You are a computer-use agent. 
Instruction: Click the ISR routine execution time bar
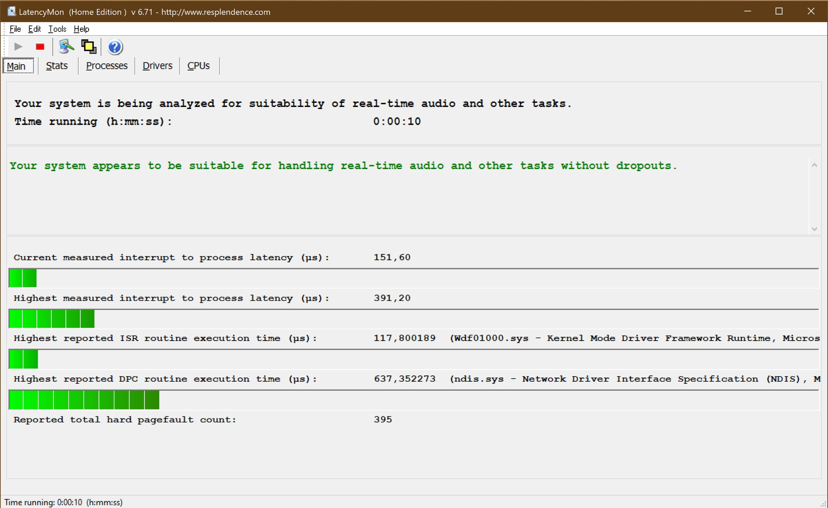point(414,359)
